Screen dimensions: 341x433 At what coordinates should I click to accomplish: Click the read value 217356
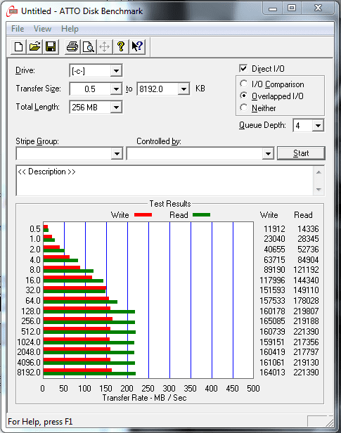(x=307, y=342)
